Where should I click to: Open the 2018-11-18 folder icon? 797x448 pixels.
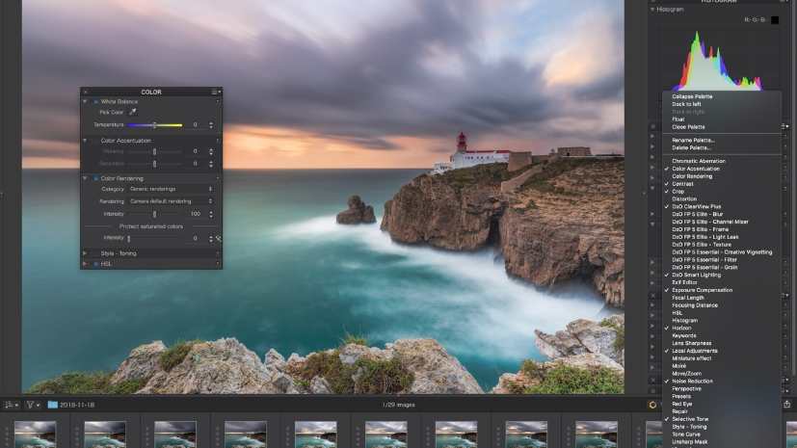53,405
